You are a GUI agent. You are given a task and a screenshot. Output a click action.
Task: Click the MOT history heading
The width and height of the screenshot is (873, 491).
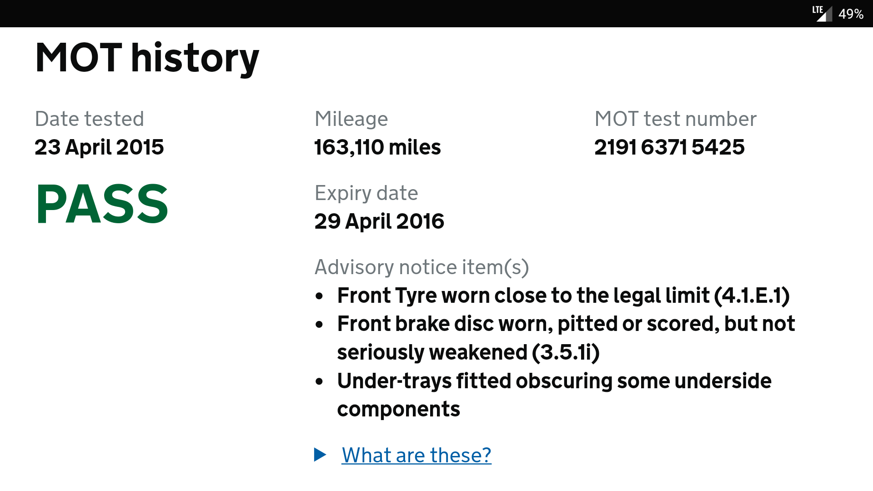pyautogui.click(x=147, y=58)
